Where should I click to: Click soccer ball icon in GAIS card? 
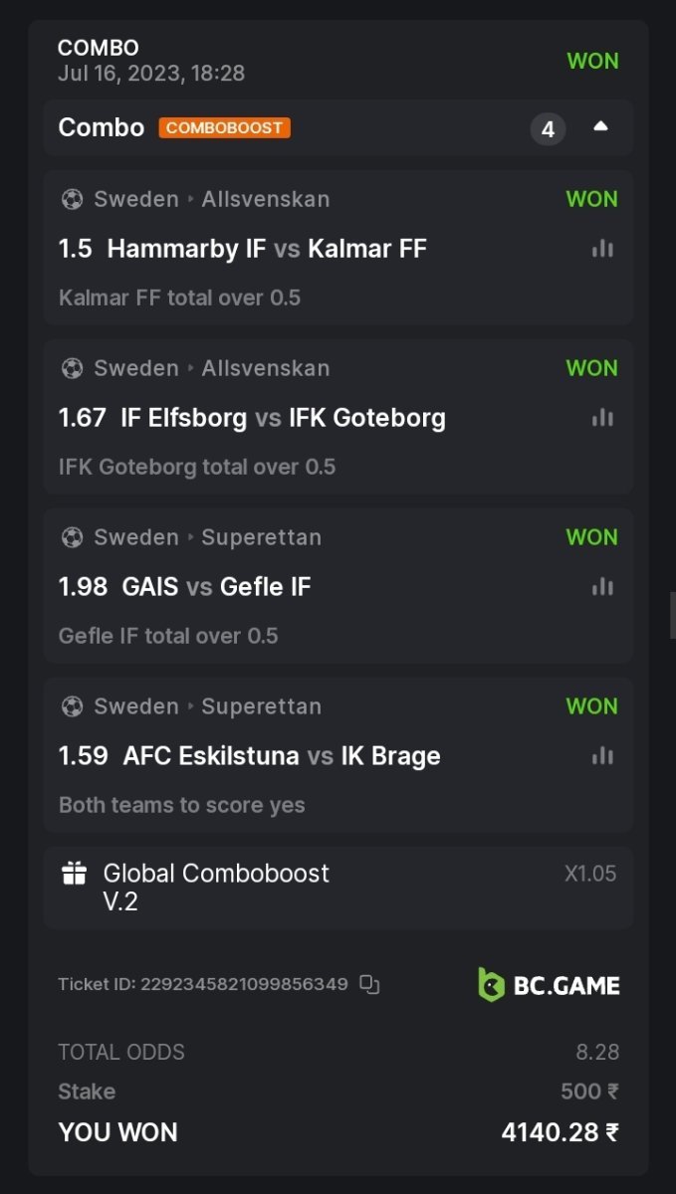pos(72,537)
